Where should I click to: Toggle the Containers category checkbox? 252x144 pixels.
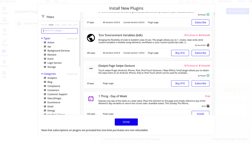[45, 90]
